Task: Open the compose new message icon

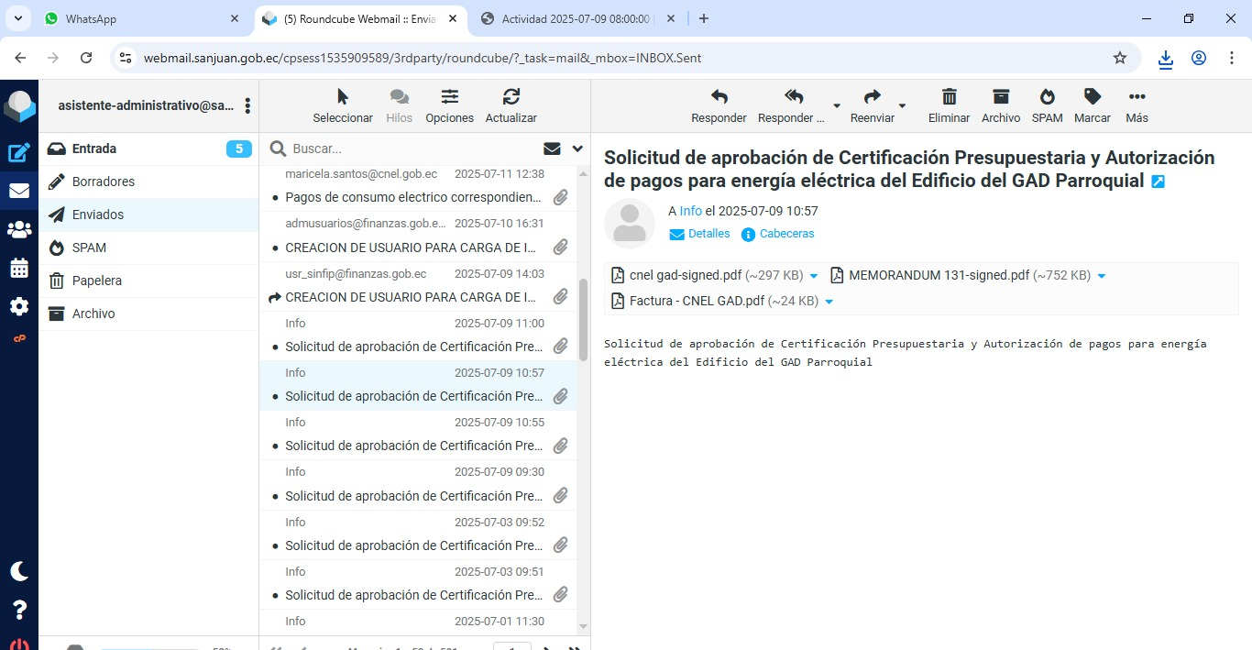Action: [19, 153]
